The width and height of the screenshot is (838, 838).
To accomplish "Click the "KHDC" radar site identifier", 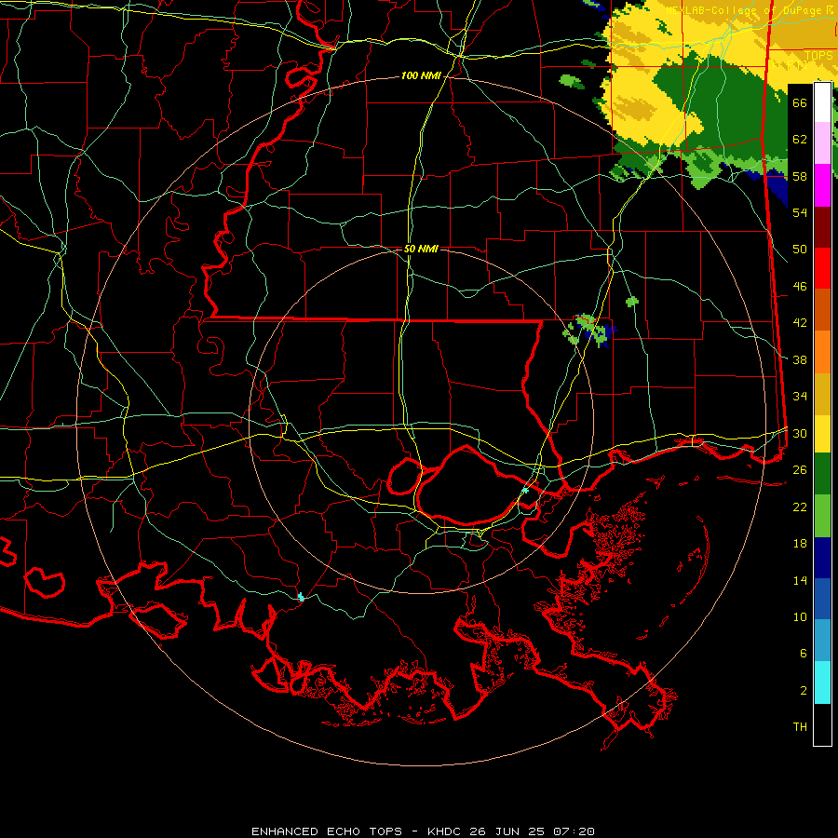I will click(446, 831).
